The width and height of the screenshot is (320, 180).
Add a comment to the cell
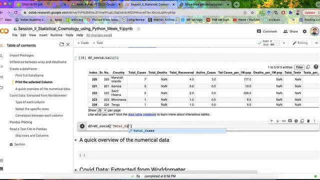pos(290,121)
